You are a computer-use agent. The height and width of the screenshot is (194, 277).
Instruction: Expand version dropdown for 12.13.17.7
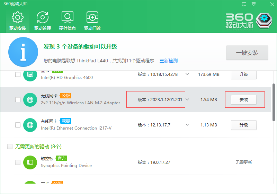point(187,125)
